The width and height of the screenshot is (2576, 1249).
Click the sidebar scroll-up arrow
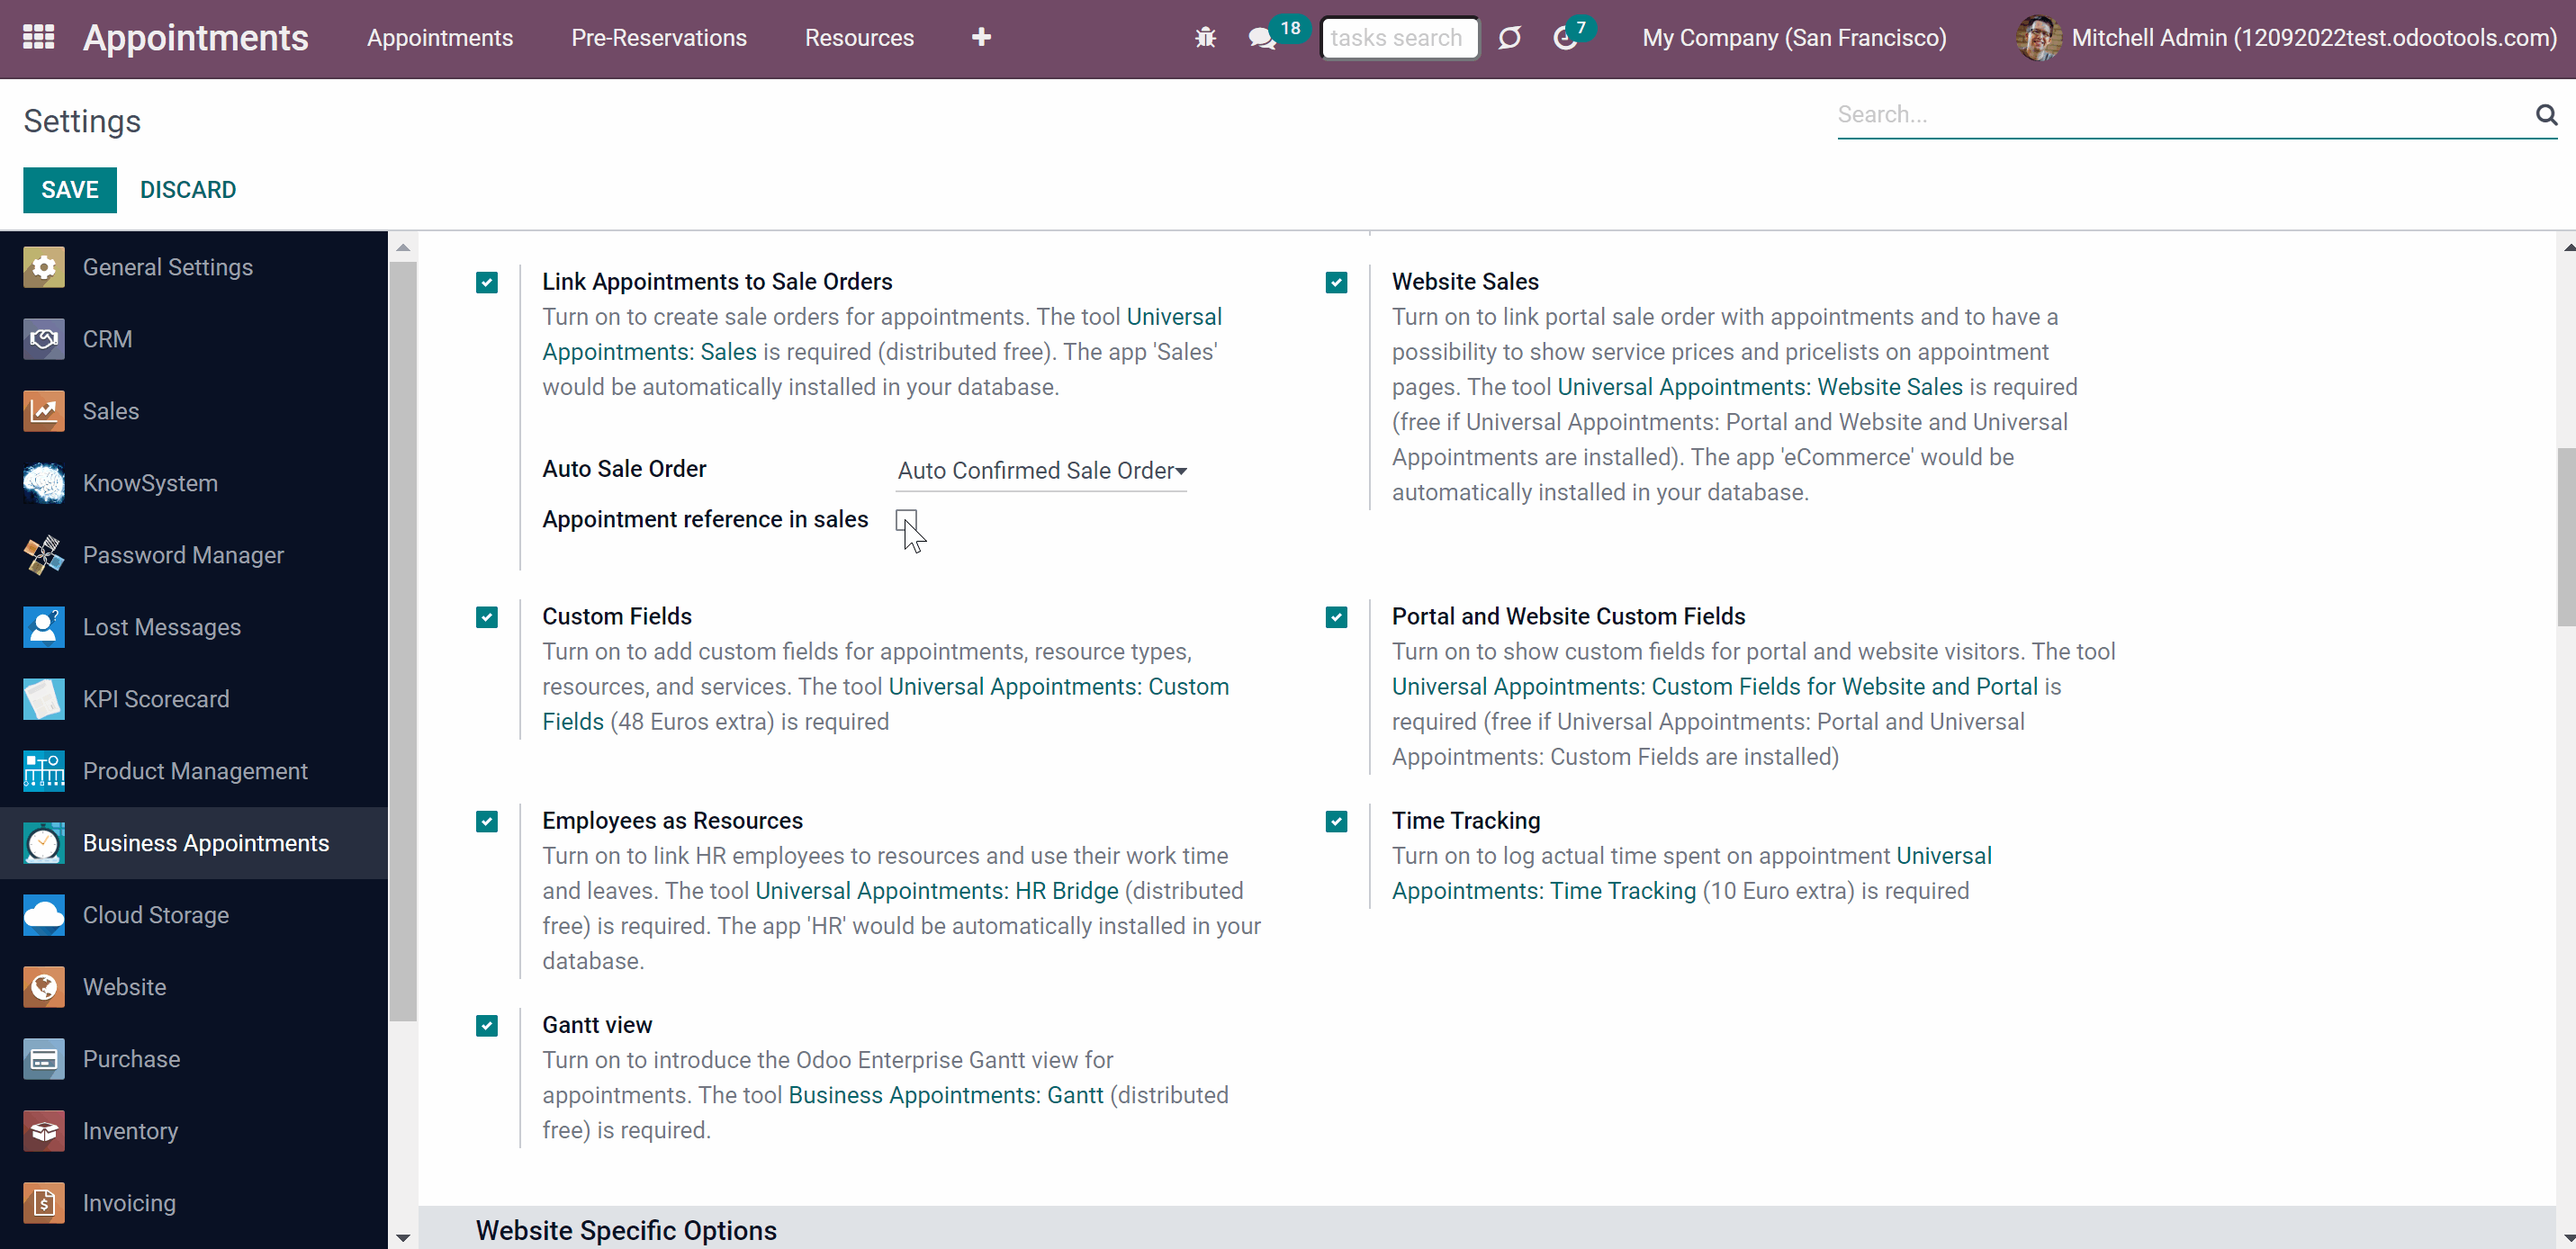402,247
